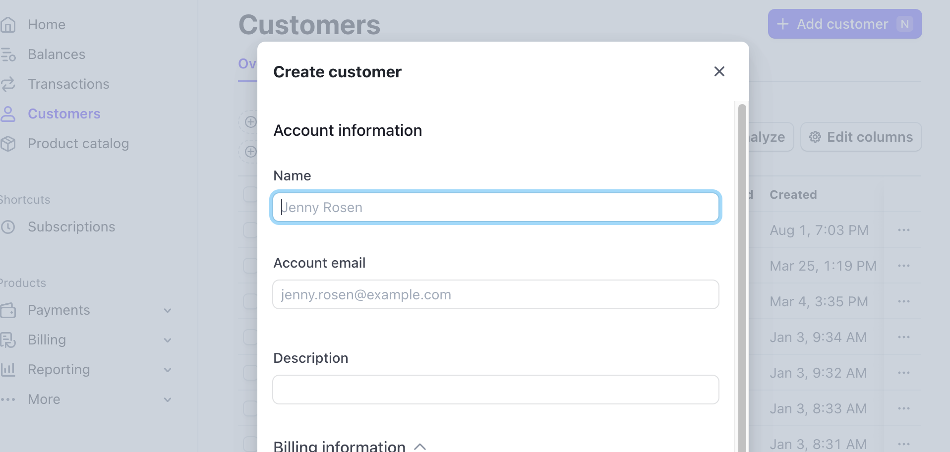Click the Account email input field
950x452 pixels.
(x=496, y=294)
